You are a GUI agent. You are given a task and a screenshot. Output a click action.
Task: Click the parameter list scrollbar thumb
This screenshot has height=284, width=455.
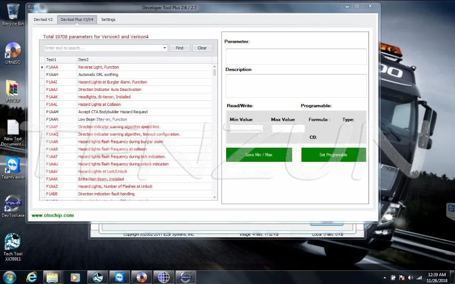tap(214, 72)
